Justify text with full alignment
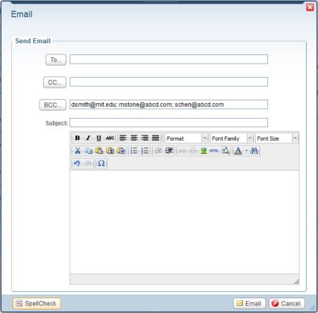318x313 pixels. point(155,138)
